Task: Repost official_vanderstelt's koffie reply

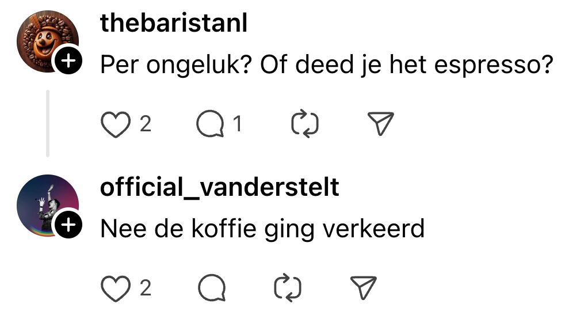Action: point(288,288)
